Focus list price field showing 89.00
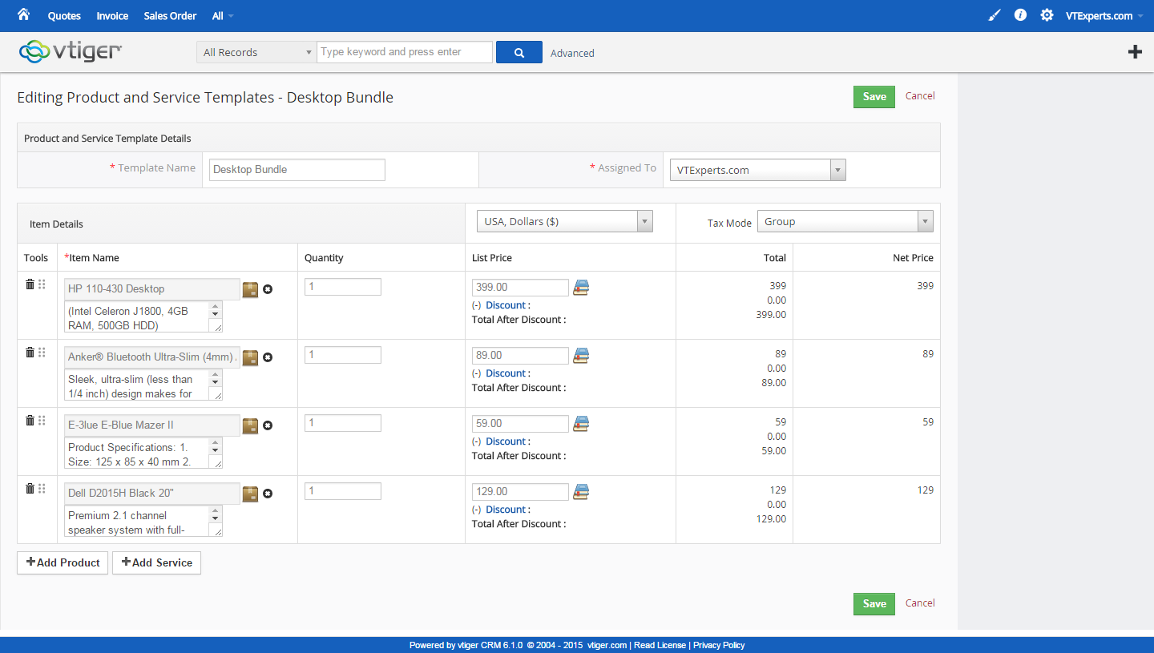 pyautogui.click(x=520, y=356)
